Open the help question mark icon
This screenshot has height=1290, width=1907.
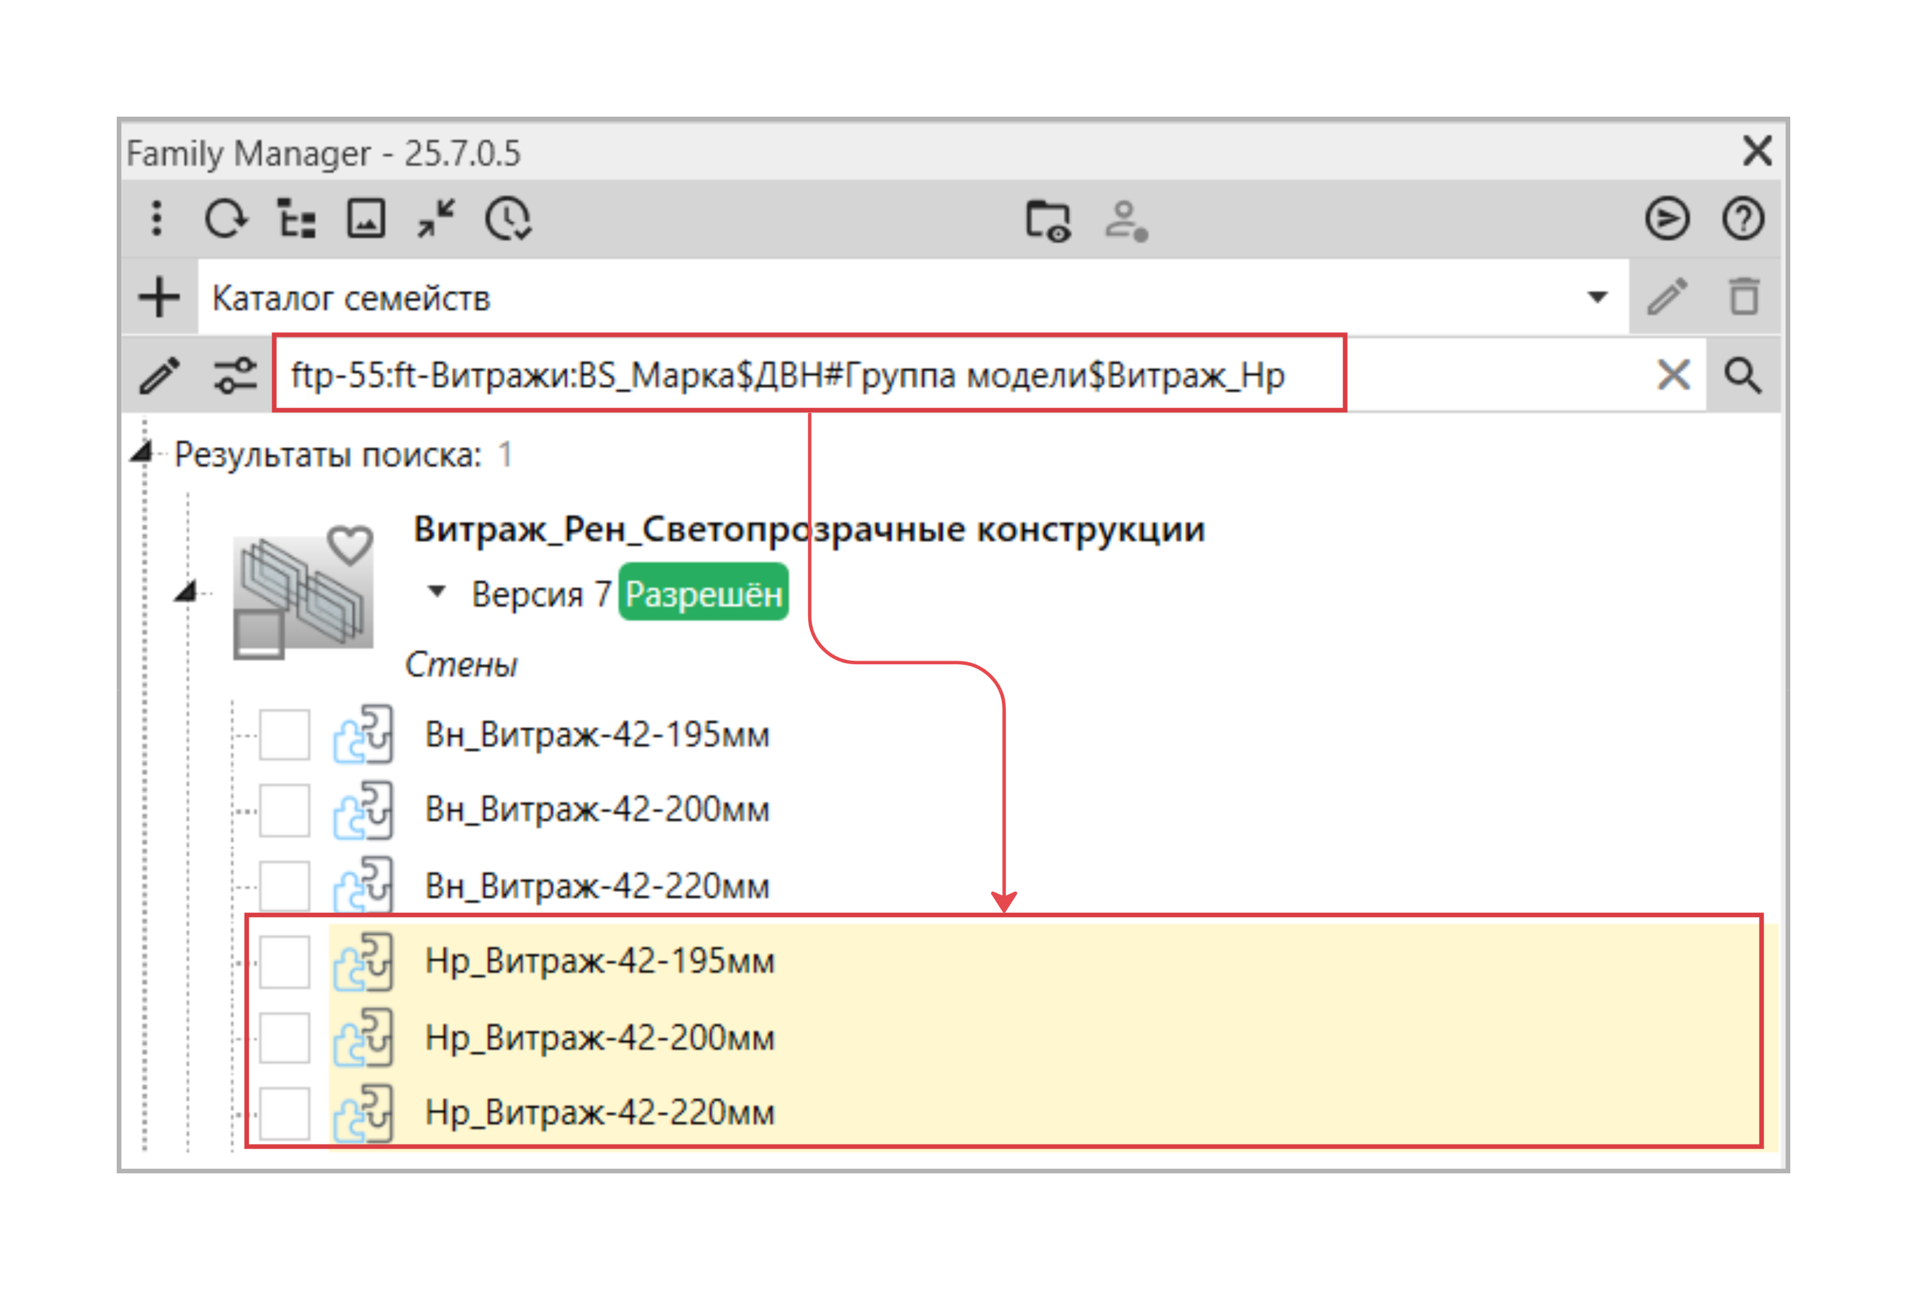(1742, 219)
